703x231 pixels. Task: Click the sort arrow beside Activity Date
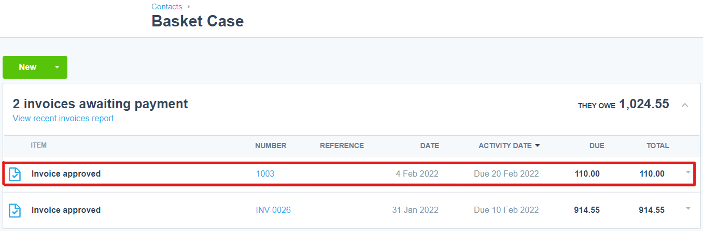[x=538, y=146]
